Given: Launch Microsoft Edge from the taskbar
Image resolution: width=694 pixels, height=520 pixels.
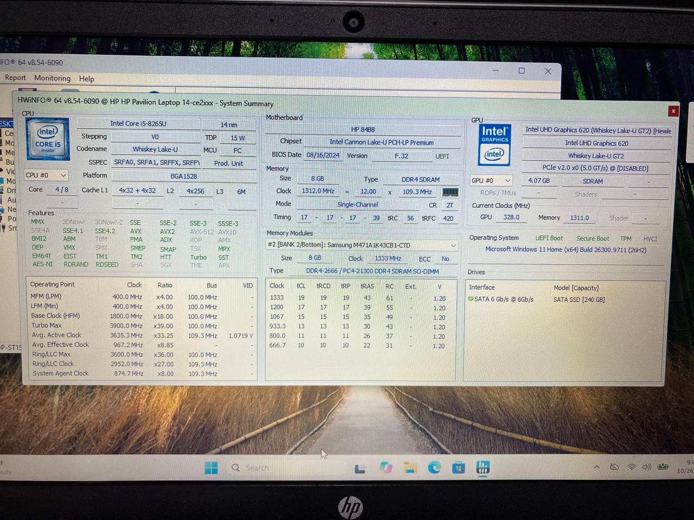Looking at the screenshot, I should tap(434, 467).
